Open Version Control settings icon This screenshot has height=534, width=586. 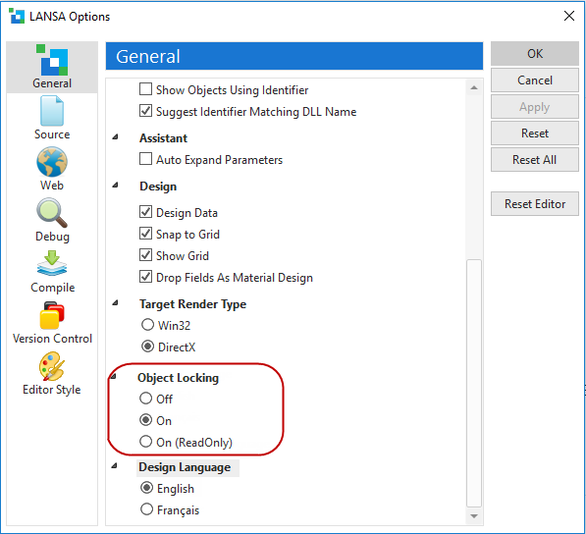[52, 315]
